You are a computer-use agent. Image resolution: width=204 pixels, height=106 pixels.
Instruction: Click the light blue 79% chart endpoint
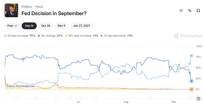[x=192, y=56]
